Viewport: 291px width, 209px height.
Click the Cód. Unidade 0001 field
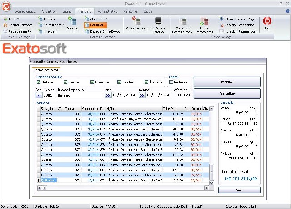[49, 95]
